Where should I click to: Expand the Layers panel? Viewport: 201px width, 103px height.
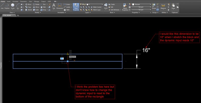(x=88, y=13)
